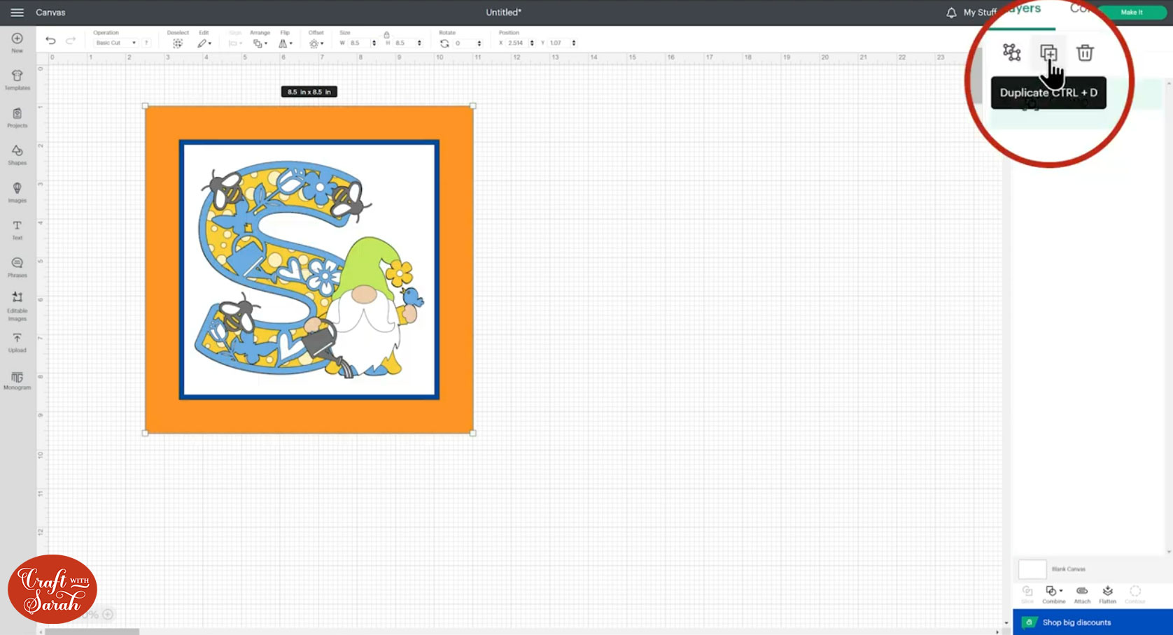Adjust the Width stepper arrows

tap(374, 43)
